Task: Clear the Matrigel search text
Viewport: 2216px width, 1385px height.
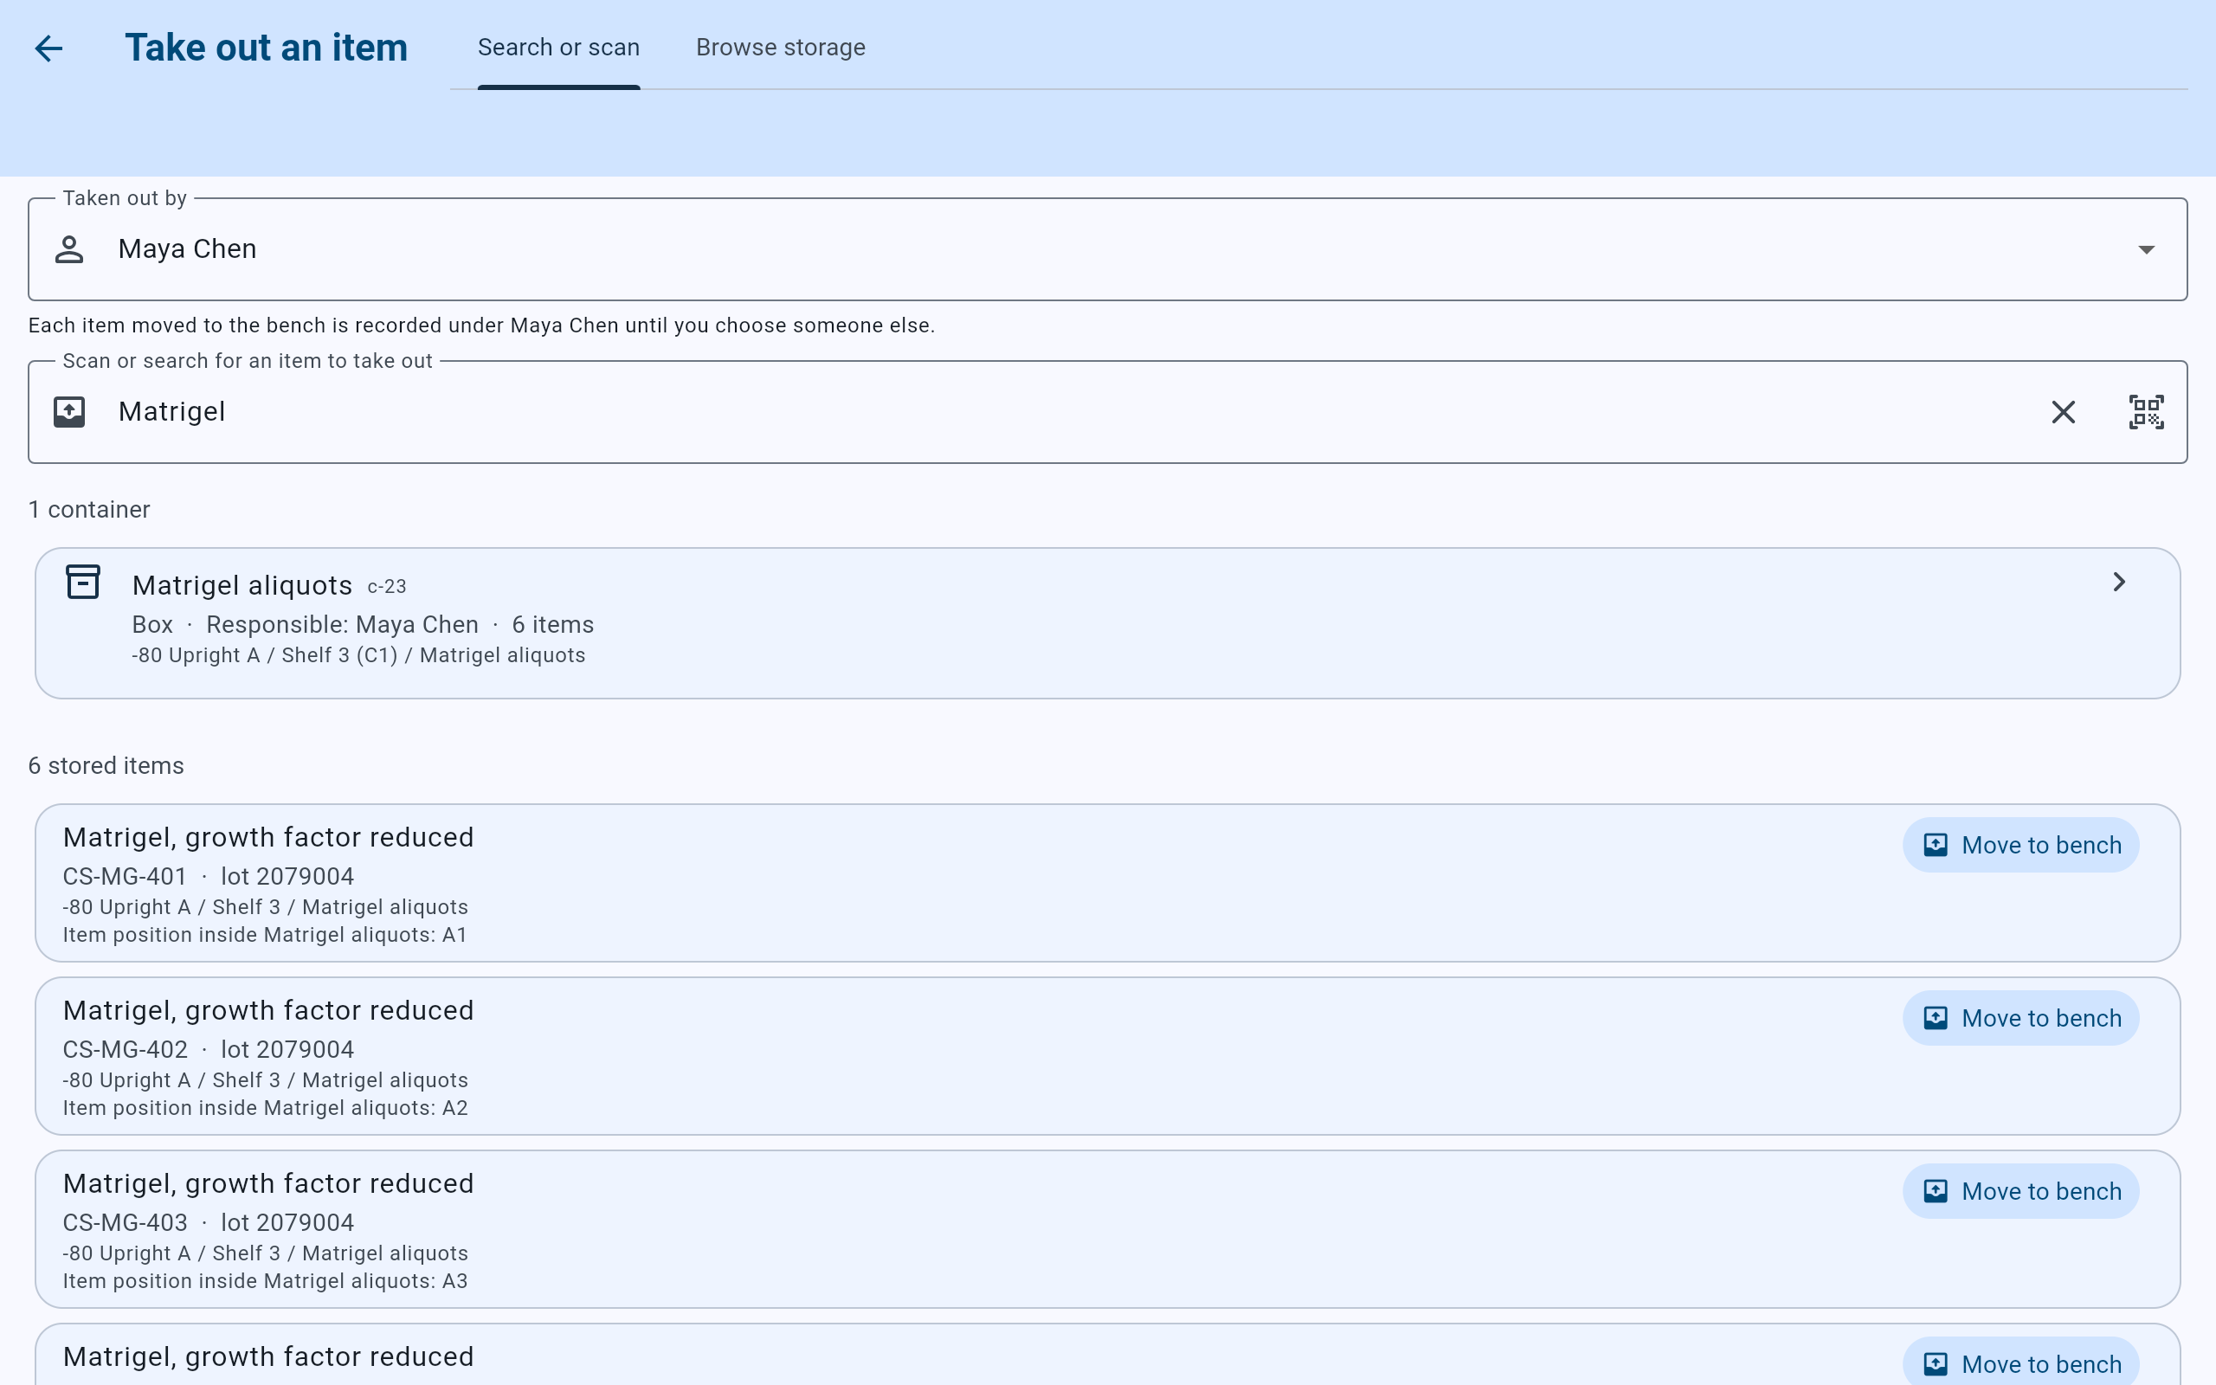Action: (x=2063, y=412)
